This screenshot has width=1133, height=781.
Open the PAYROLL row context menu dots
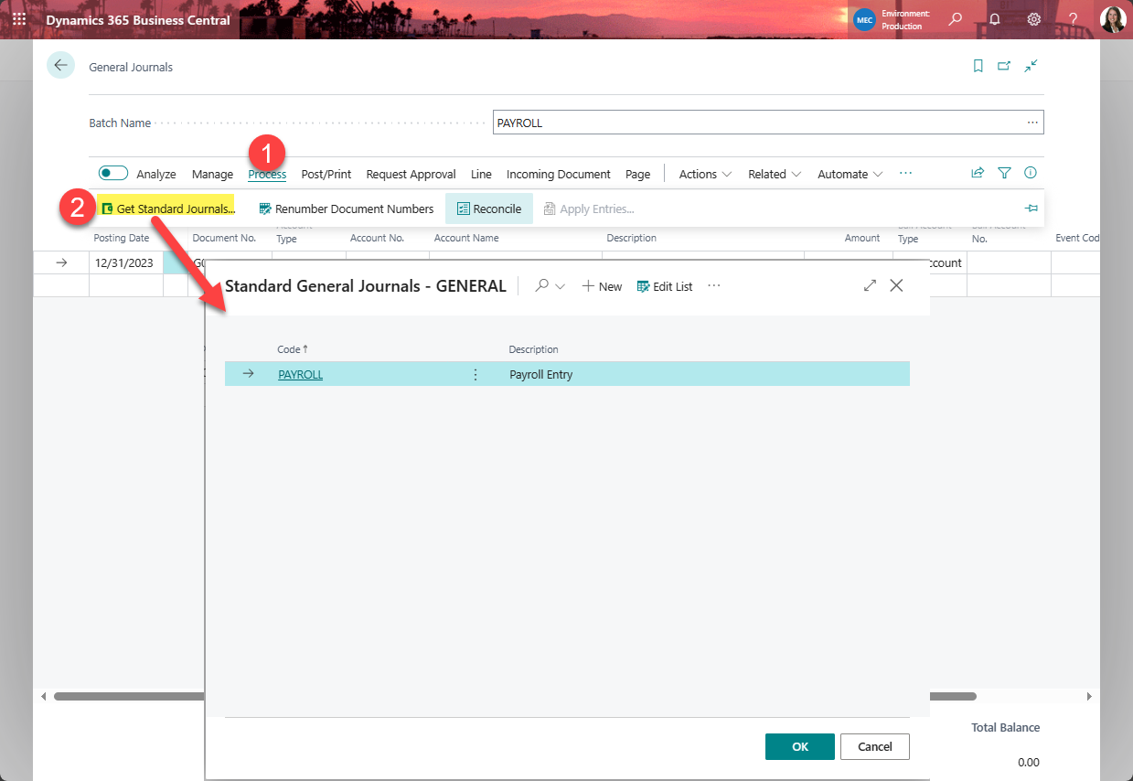click(475, 374)
